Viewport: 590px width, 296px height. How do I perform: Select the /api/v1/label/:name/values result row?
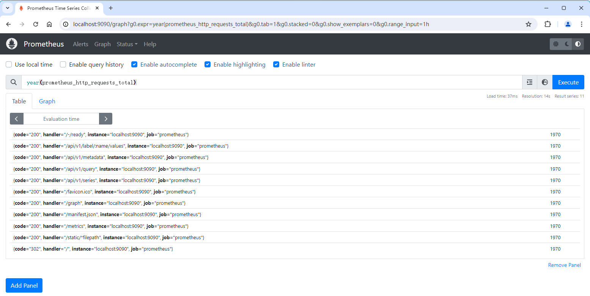coord(295,146)
